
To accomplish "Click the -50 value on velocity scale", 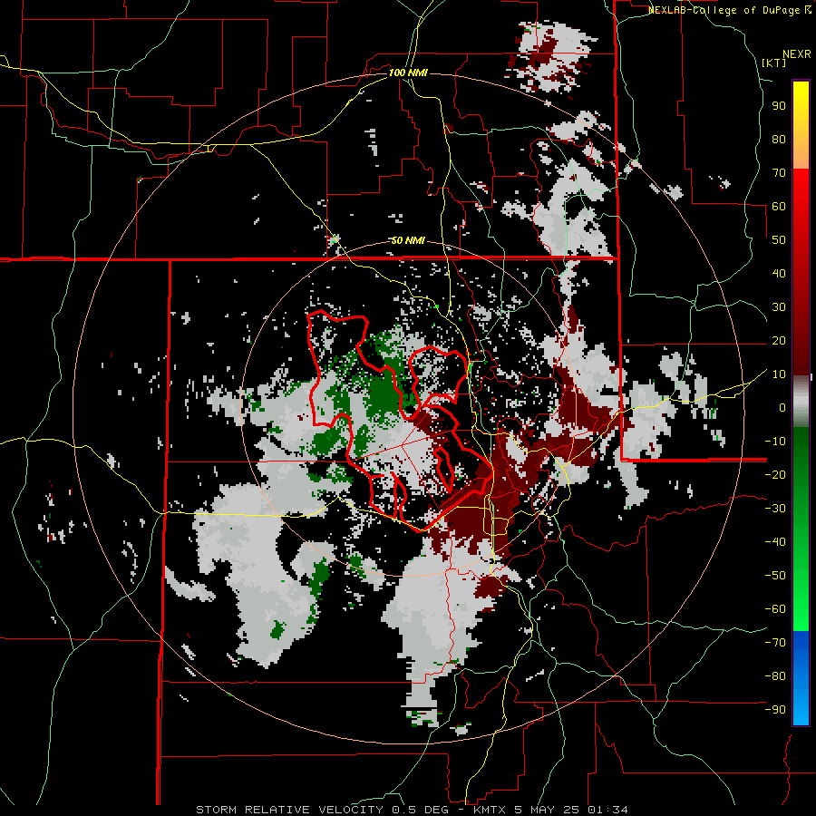I will pos(775,576).
